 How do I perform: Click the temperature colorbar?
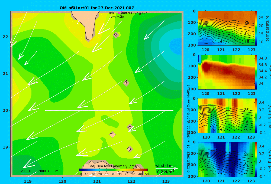256,28
